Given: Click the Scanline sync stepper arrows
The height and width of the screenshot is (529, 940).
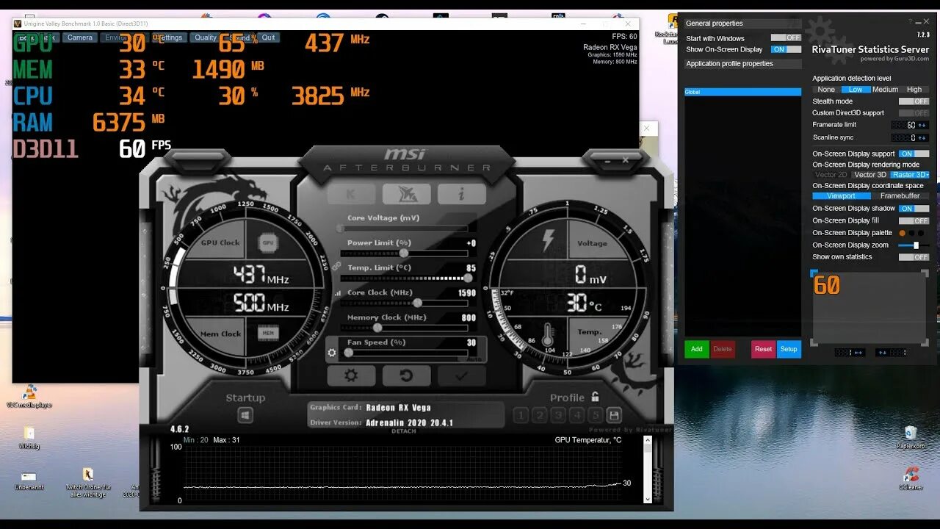Looking at the screenshot, I should (922, 137).
